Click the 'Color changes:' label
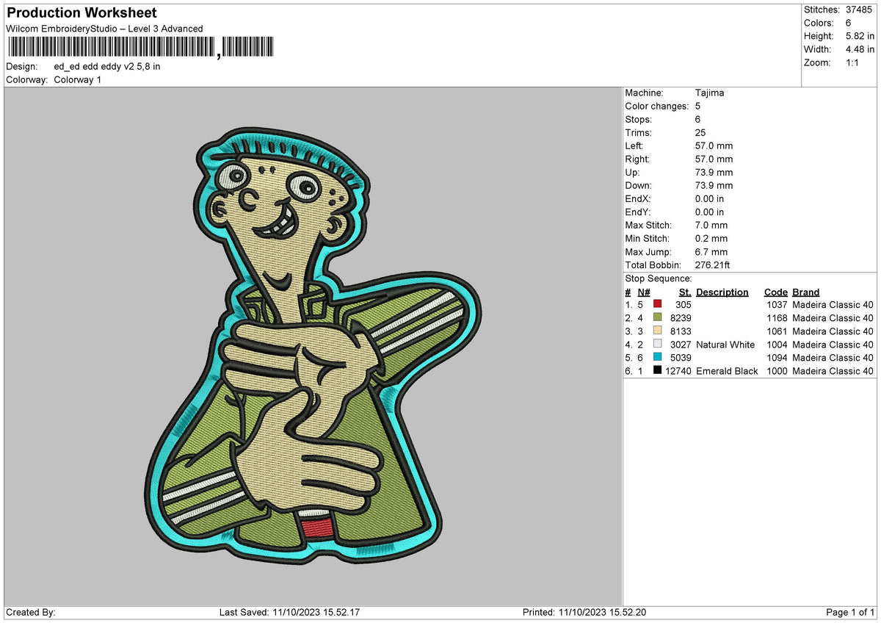The width and height of the screenshot is (881, 623). click(657, 106)
